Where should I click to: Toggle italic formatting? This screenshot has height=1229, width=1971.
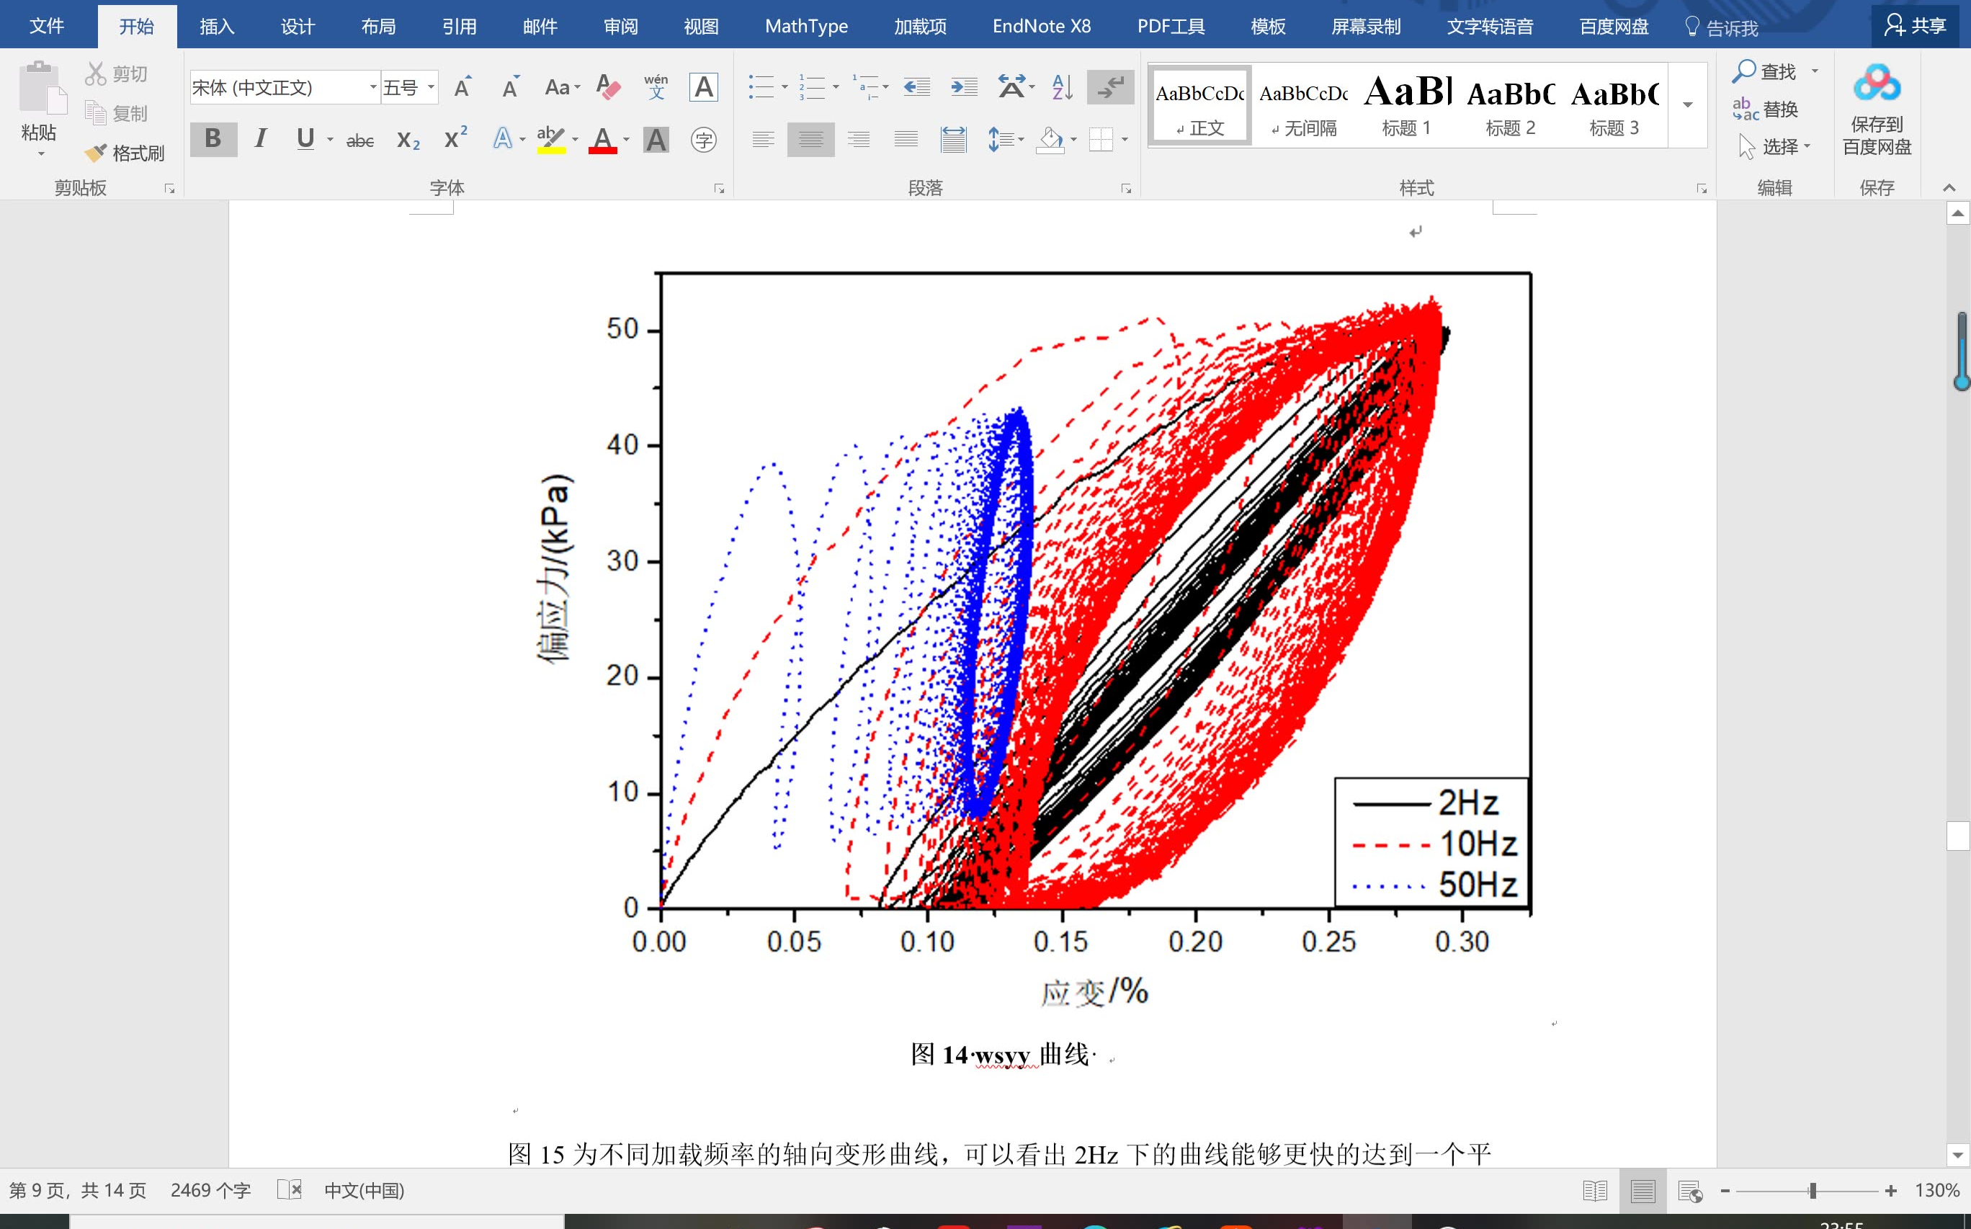(x=260, y=139)
